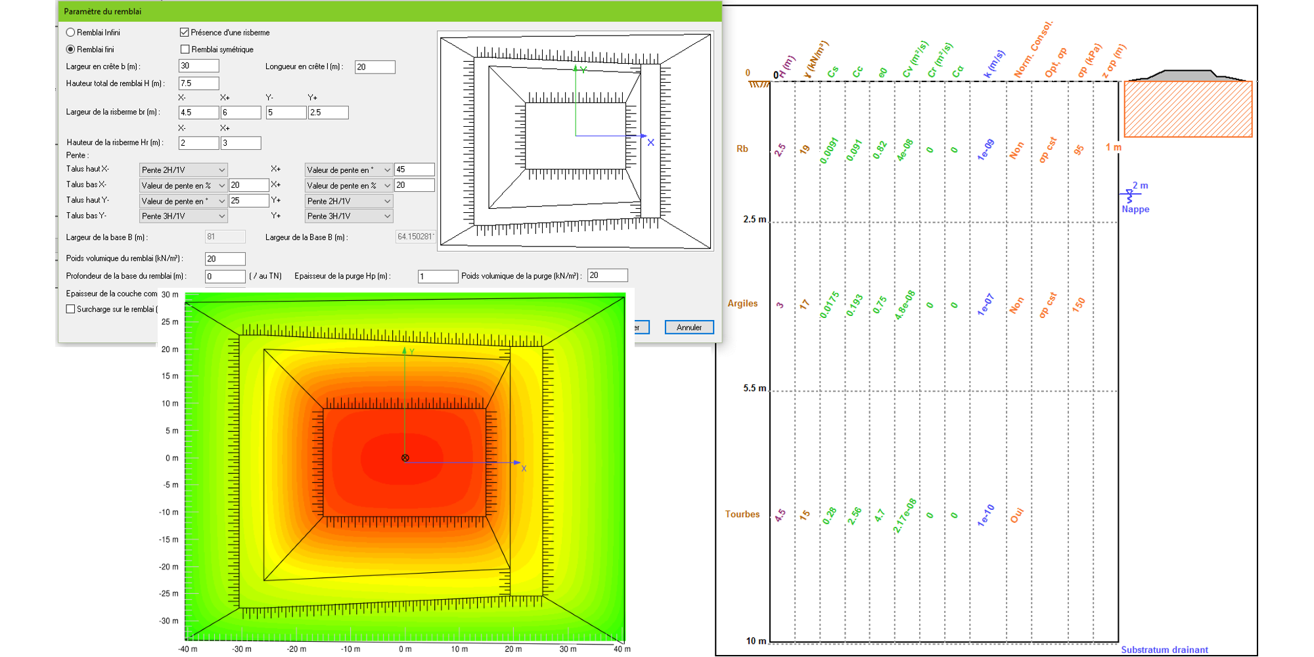The height and width of the screenshot is (657, 1314).
Task: Select the Tourbes soil layer label
Action: click(x=742, y=514)
